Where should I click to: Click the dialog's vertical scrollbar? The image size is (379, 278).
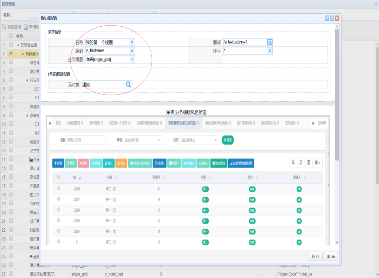coord(336,93)
